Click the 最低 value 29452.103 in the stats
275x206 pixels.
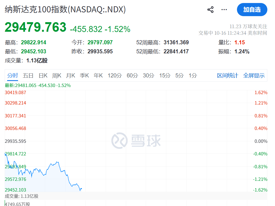pos(33,51)
